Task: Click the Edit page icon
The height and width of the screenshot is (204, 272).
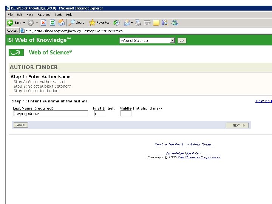Action: pos(147,23)
